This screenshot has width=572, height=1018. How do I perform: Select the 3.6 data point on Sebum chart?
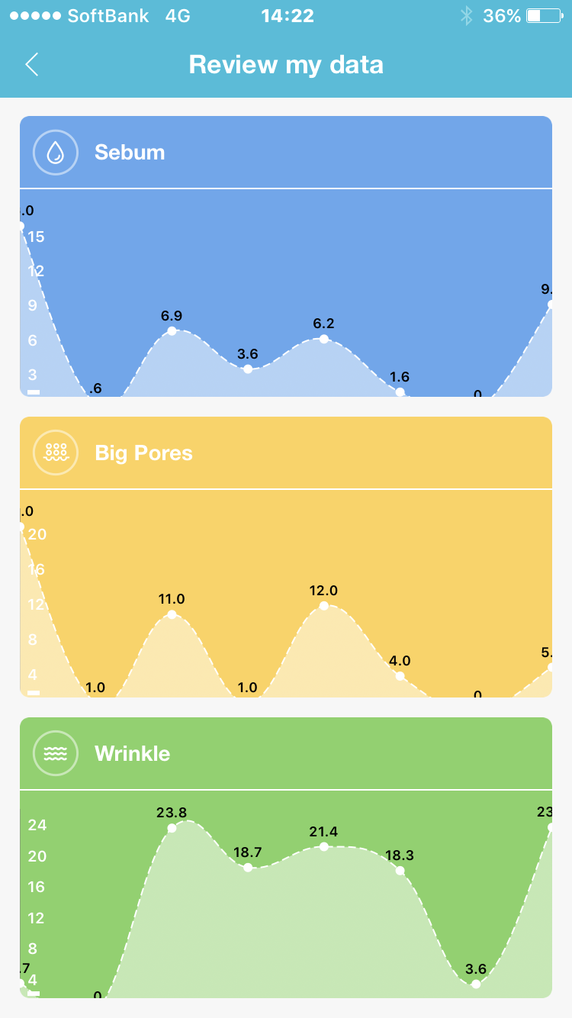[x=248, y=369]
